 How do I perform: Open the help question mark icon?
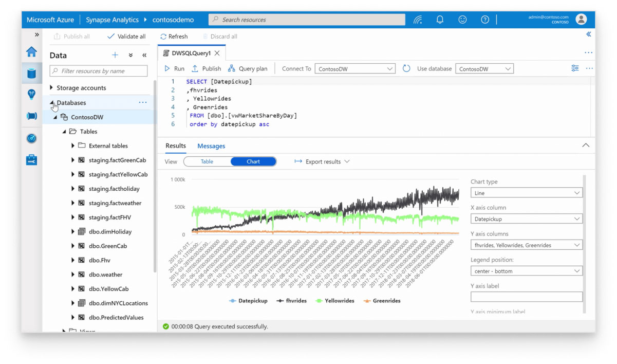point(485,20)
